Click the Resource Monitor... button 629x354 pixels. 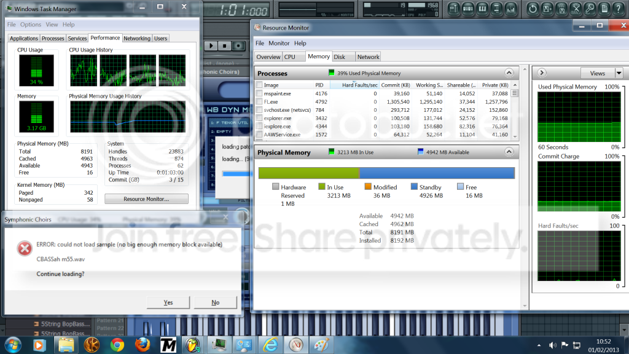tap(146, 199)
